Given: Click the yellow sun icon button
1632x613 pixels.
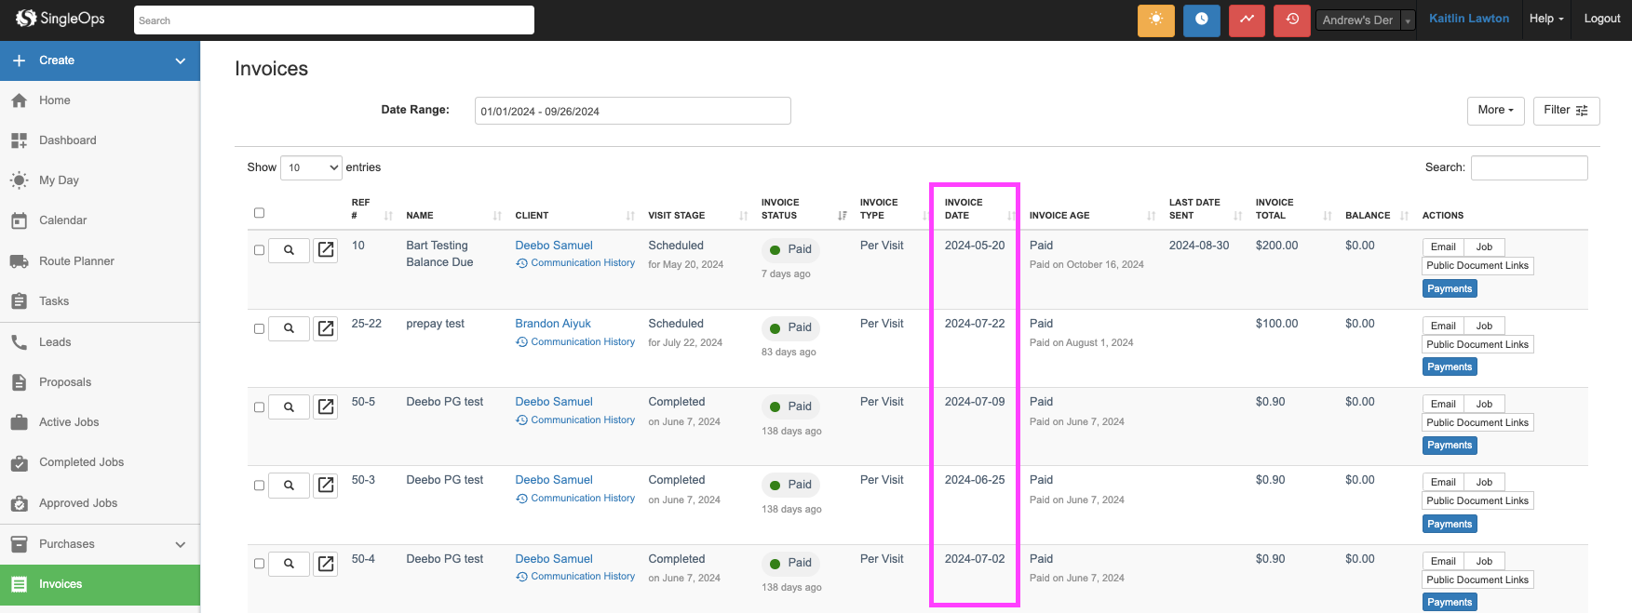Looking at the screenshot, I should (x=1155, y=20).
